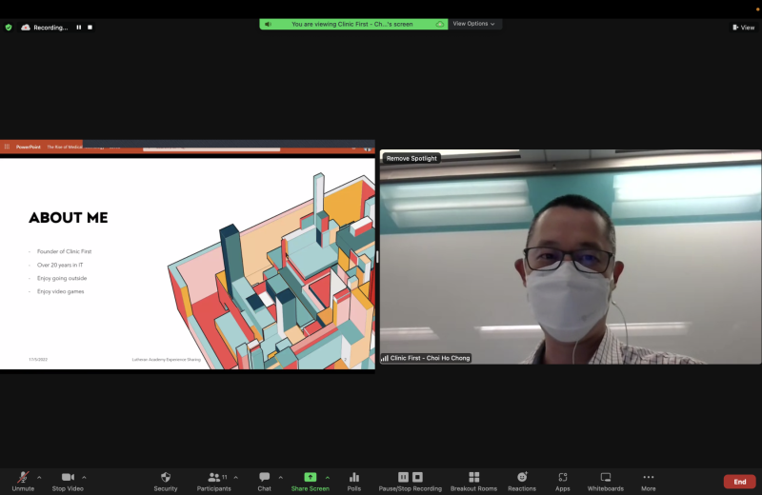Click the ABOUT ME slide heading
This screenshot has width=762, height=495.
[69, 218]
